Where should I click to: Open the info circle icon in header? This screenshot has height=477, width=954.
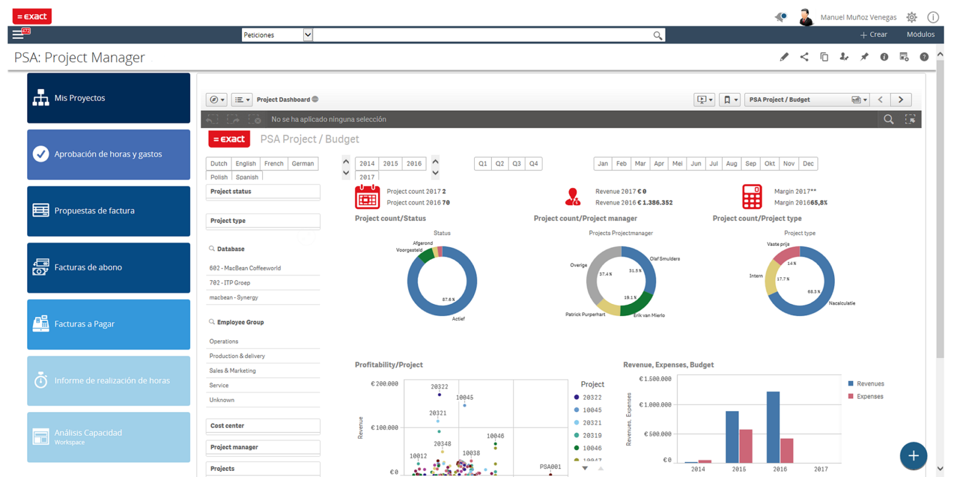[x=932, y=17]
